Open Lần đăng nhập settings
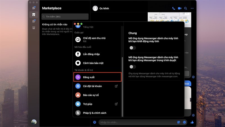This screenshot has width=225, height=127. (x=97, y=54)
